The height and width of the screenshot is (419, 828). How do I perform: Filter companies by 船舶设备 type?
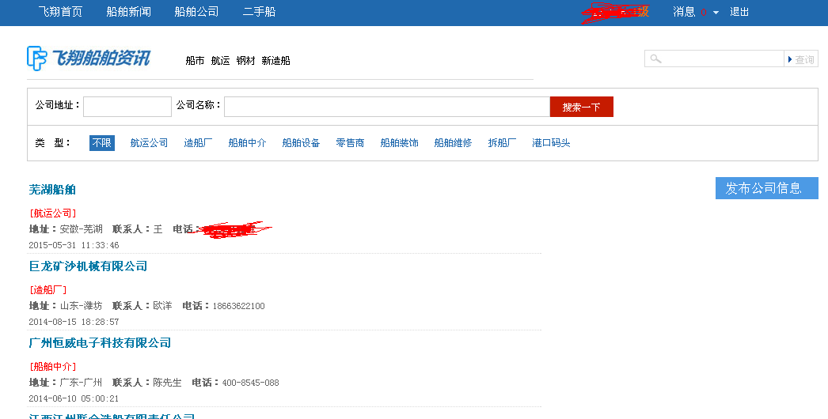tap(301, 143)
